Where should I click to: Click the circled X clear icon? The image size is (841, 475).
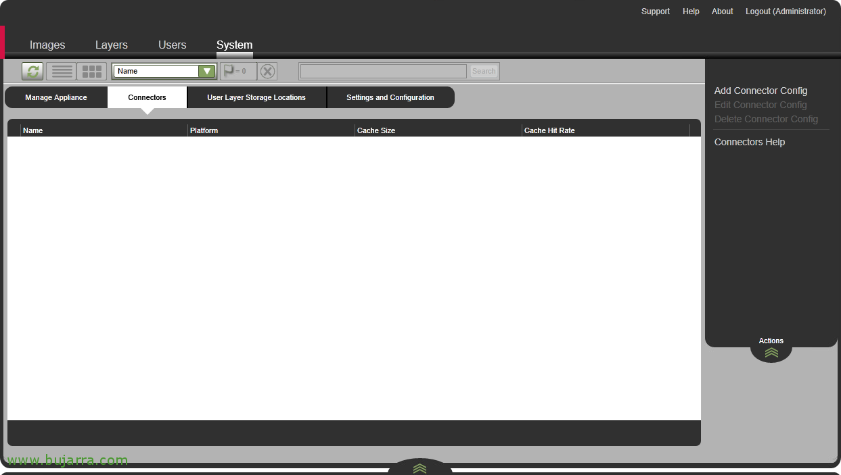tap(268, 71)
